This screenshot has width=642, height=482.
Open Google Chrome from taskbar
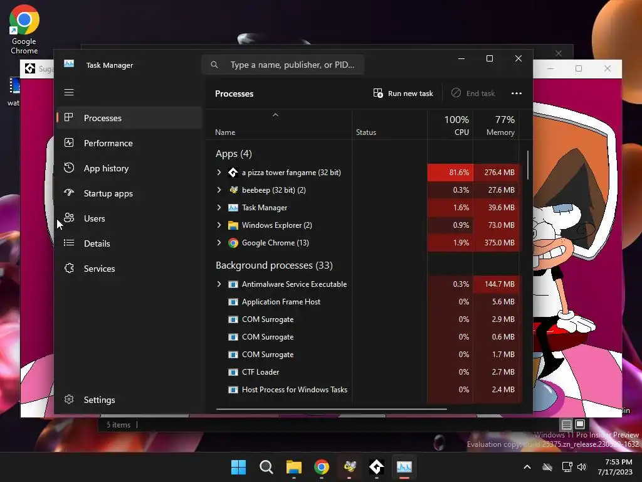coord(322,467)
